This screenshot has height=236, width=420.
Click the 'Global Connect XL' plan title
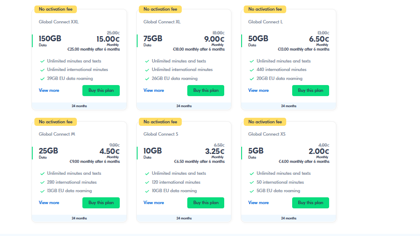point(162,22)
